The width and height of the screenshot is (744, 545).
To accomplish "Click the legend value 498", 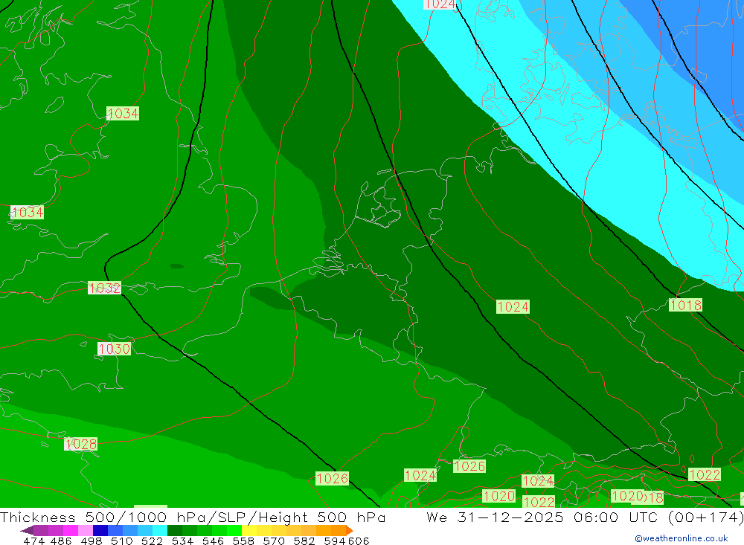I will [92, 541].
